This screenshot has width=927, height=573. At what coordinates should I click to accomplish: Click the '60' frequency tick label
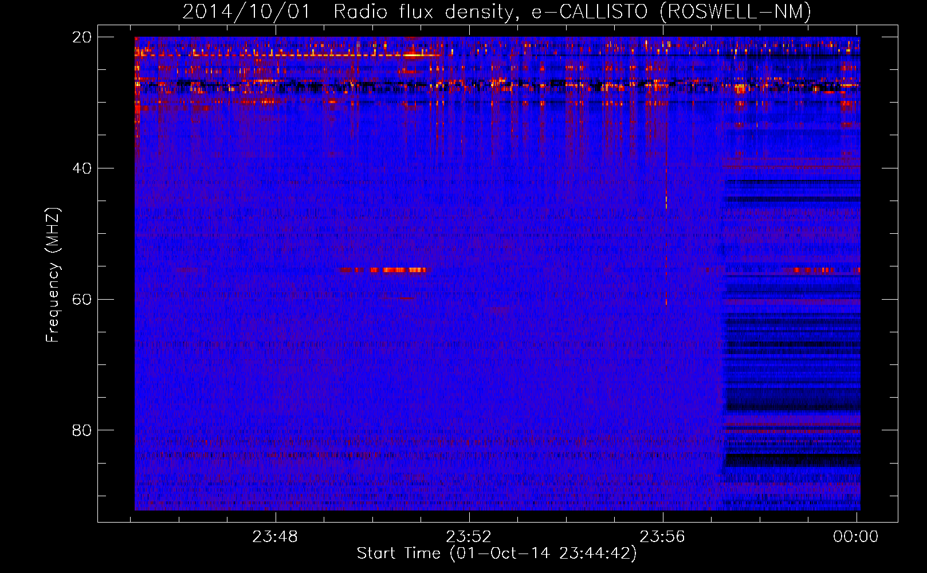[82, 300]
